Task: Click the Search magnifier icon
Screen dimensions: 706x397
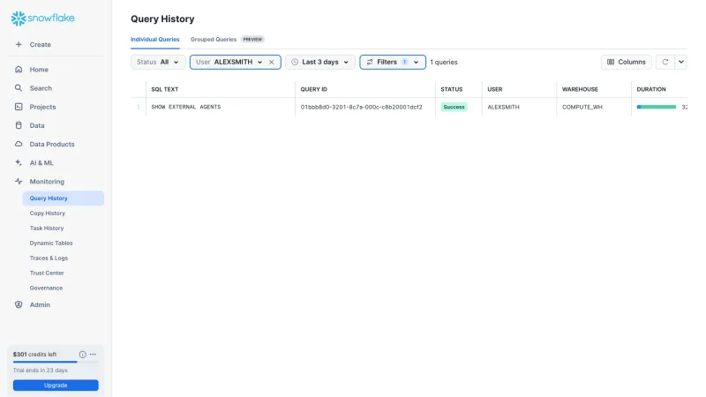Action: 19,87
